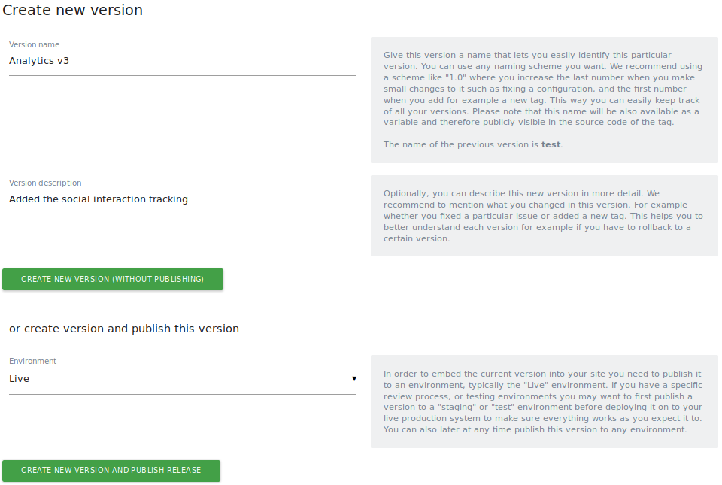The image size is (722, 485).
Task: Click the Version description field label
Action: [x=43, y=183]
